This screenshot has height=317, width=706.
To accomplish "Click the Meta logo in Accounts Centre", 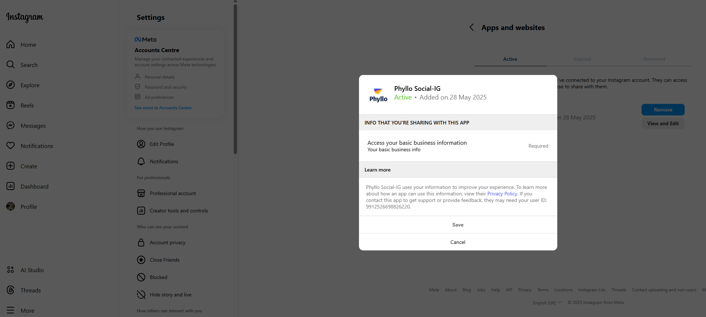I will tap(145, 39).
